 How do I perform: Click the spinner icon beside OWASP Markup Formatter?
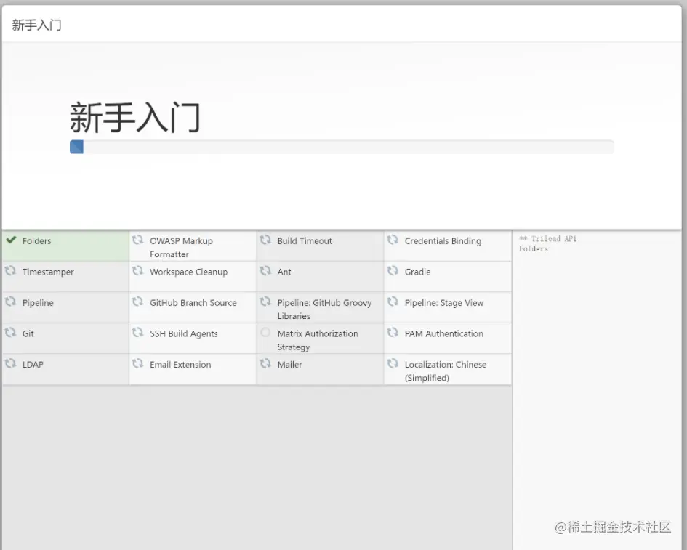tap(137, 240)
